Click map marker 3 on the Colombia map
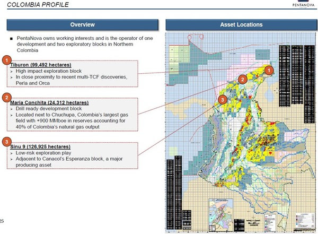This screenshot has width=318, height=234. click(223, 100)
